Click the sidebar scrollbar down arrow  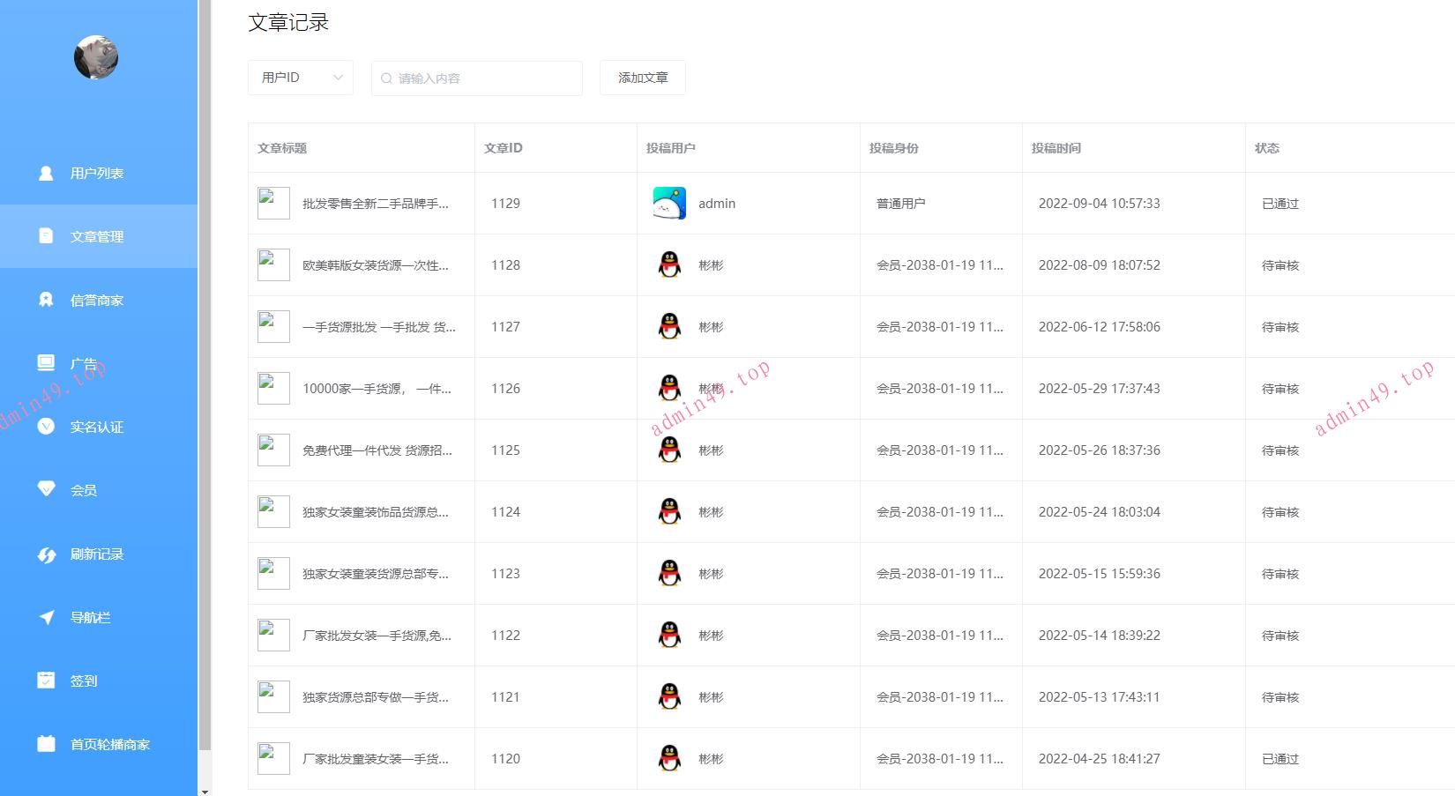coord(205,791)
